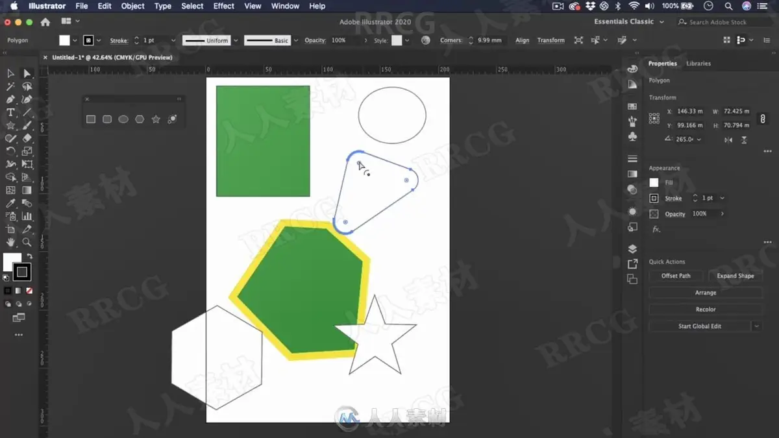The image size is (779, 438).
Task: Choose the Gradient tool
Action: point(27,190)
